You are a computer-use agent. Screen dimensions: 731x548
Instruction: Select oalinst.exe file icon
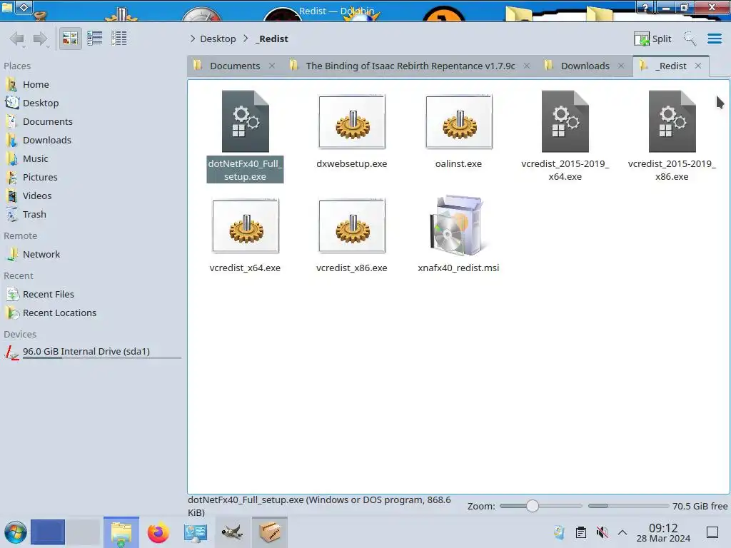459,121
